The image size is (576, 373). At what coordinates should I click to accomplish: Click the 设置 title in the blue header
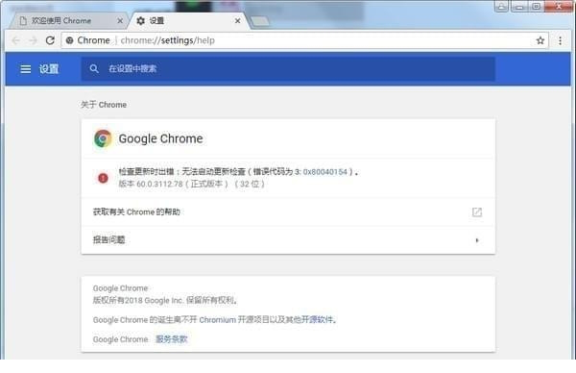[49, 69]
